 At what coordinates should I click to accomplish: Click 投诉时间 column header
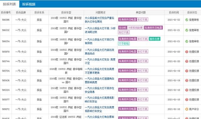pyautogui.click(x=174, y=13)
